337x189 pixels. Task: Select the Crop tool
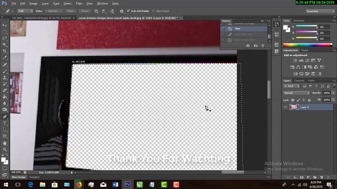[5, 51]
